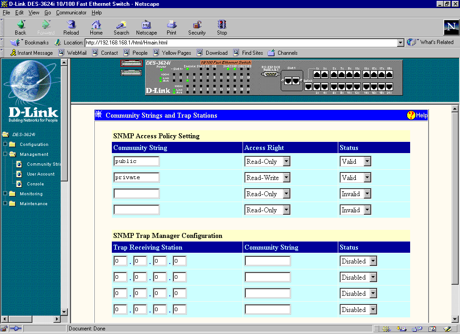Click the Back arrow icon
The width and height of the screenshot is (460, 334).
coord(21,25)
